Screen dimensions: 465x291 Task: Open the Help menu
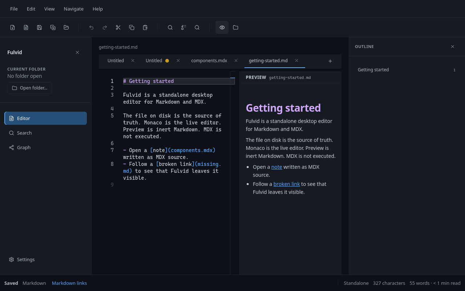[x=98, y=9]
